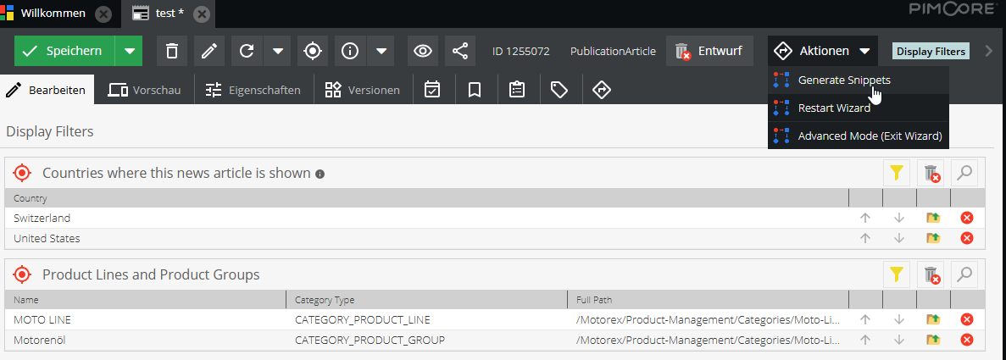Select Generate Snippets menu item
Screen dimensions: 1006x360
(x=843, y=80)
